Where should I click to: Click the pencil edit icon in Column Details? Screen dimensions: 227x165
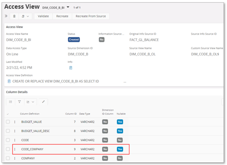pyautogui.click(x=43, y=102)
